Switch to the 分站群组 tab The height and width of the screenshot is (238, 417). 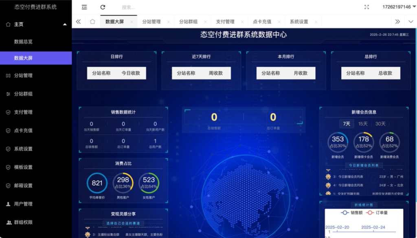(188, 22)
